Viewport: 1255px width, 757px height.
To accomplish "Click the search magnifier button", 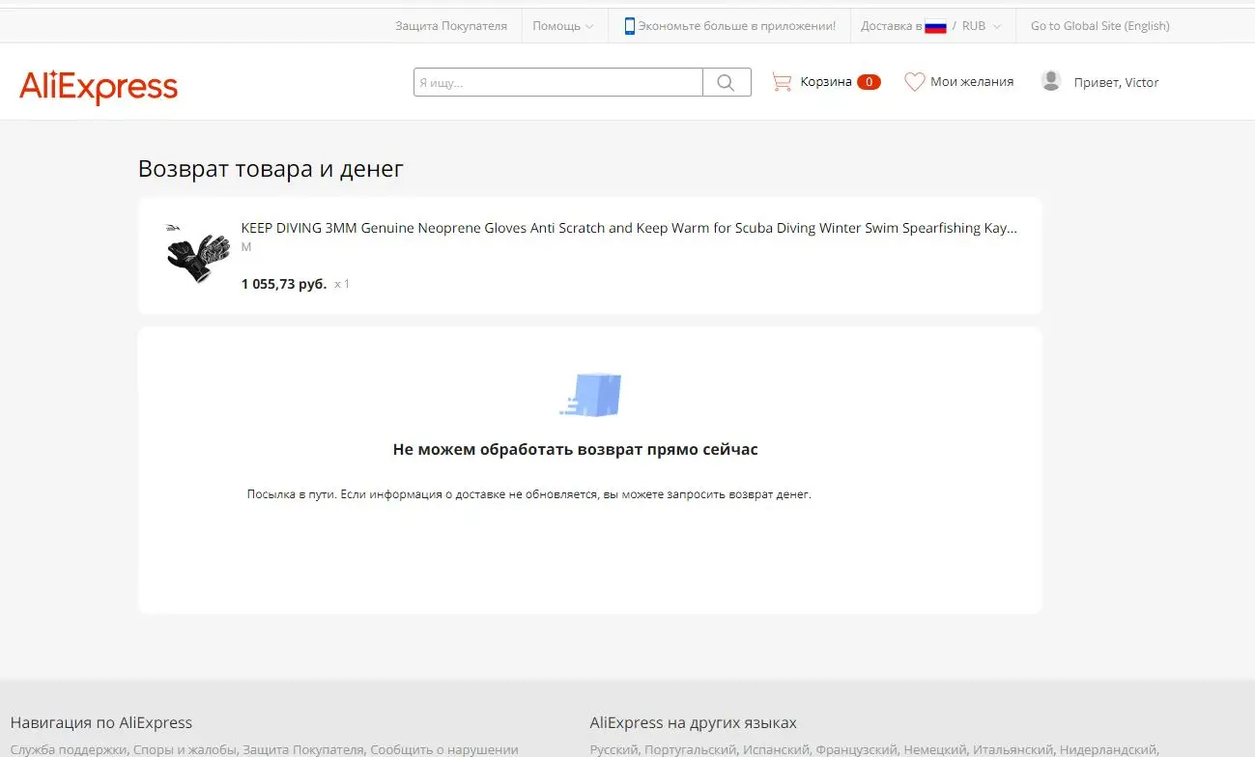I will (x=727, y=82).
